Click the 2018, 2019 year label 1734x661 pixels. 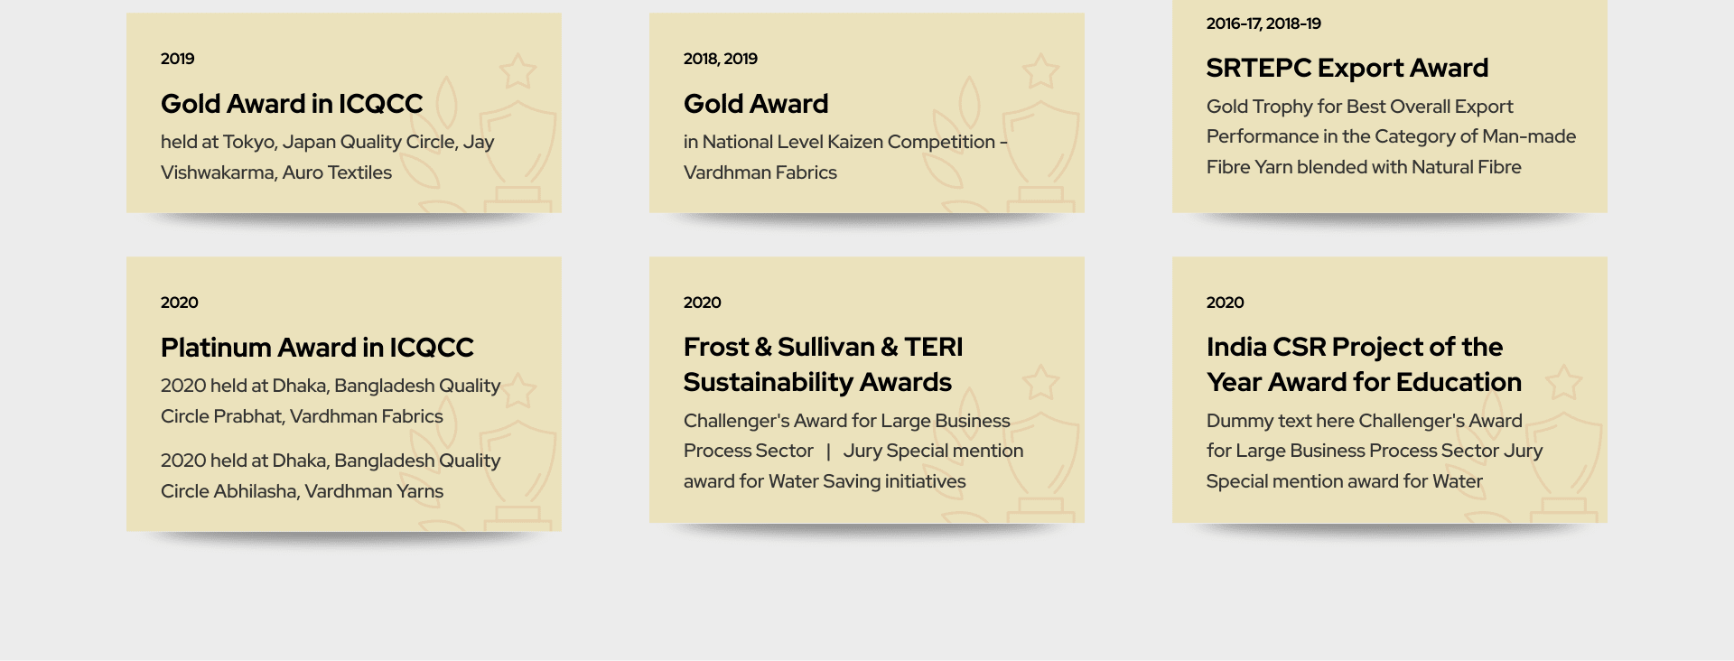pyautogui.click(x=721, y=59)
